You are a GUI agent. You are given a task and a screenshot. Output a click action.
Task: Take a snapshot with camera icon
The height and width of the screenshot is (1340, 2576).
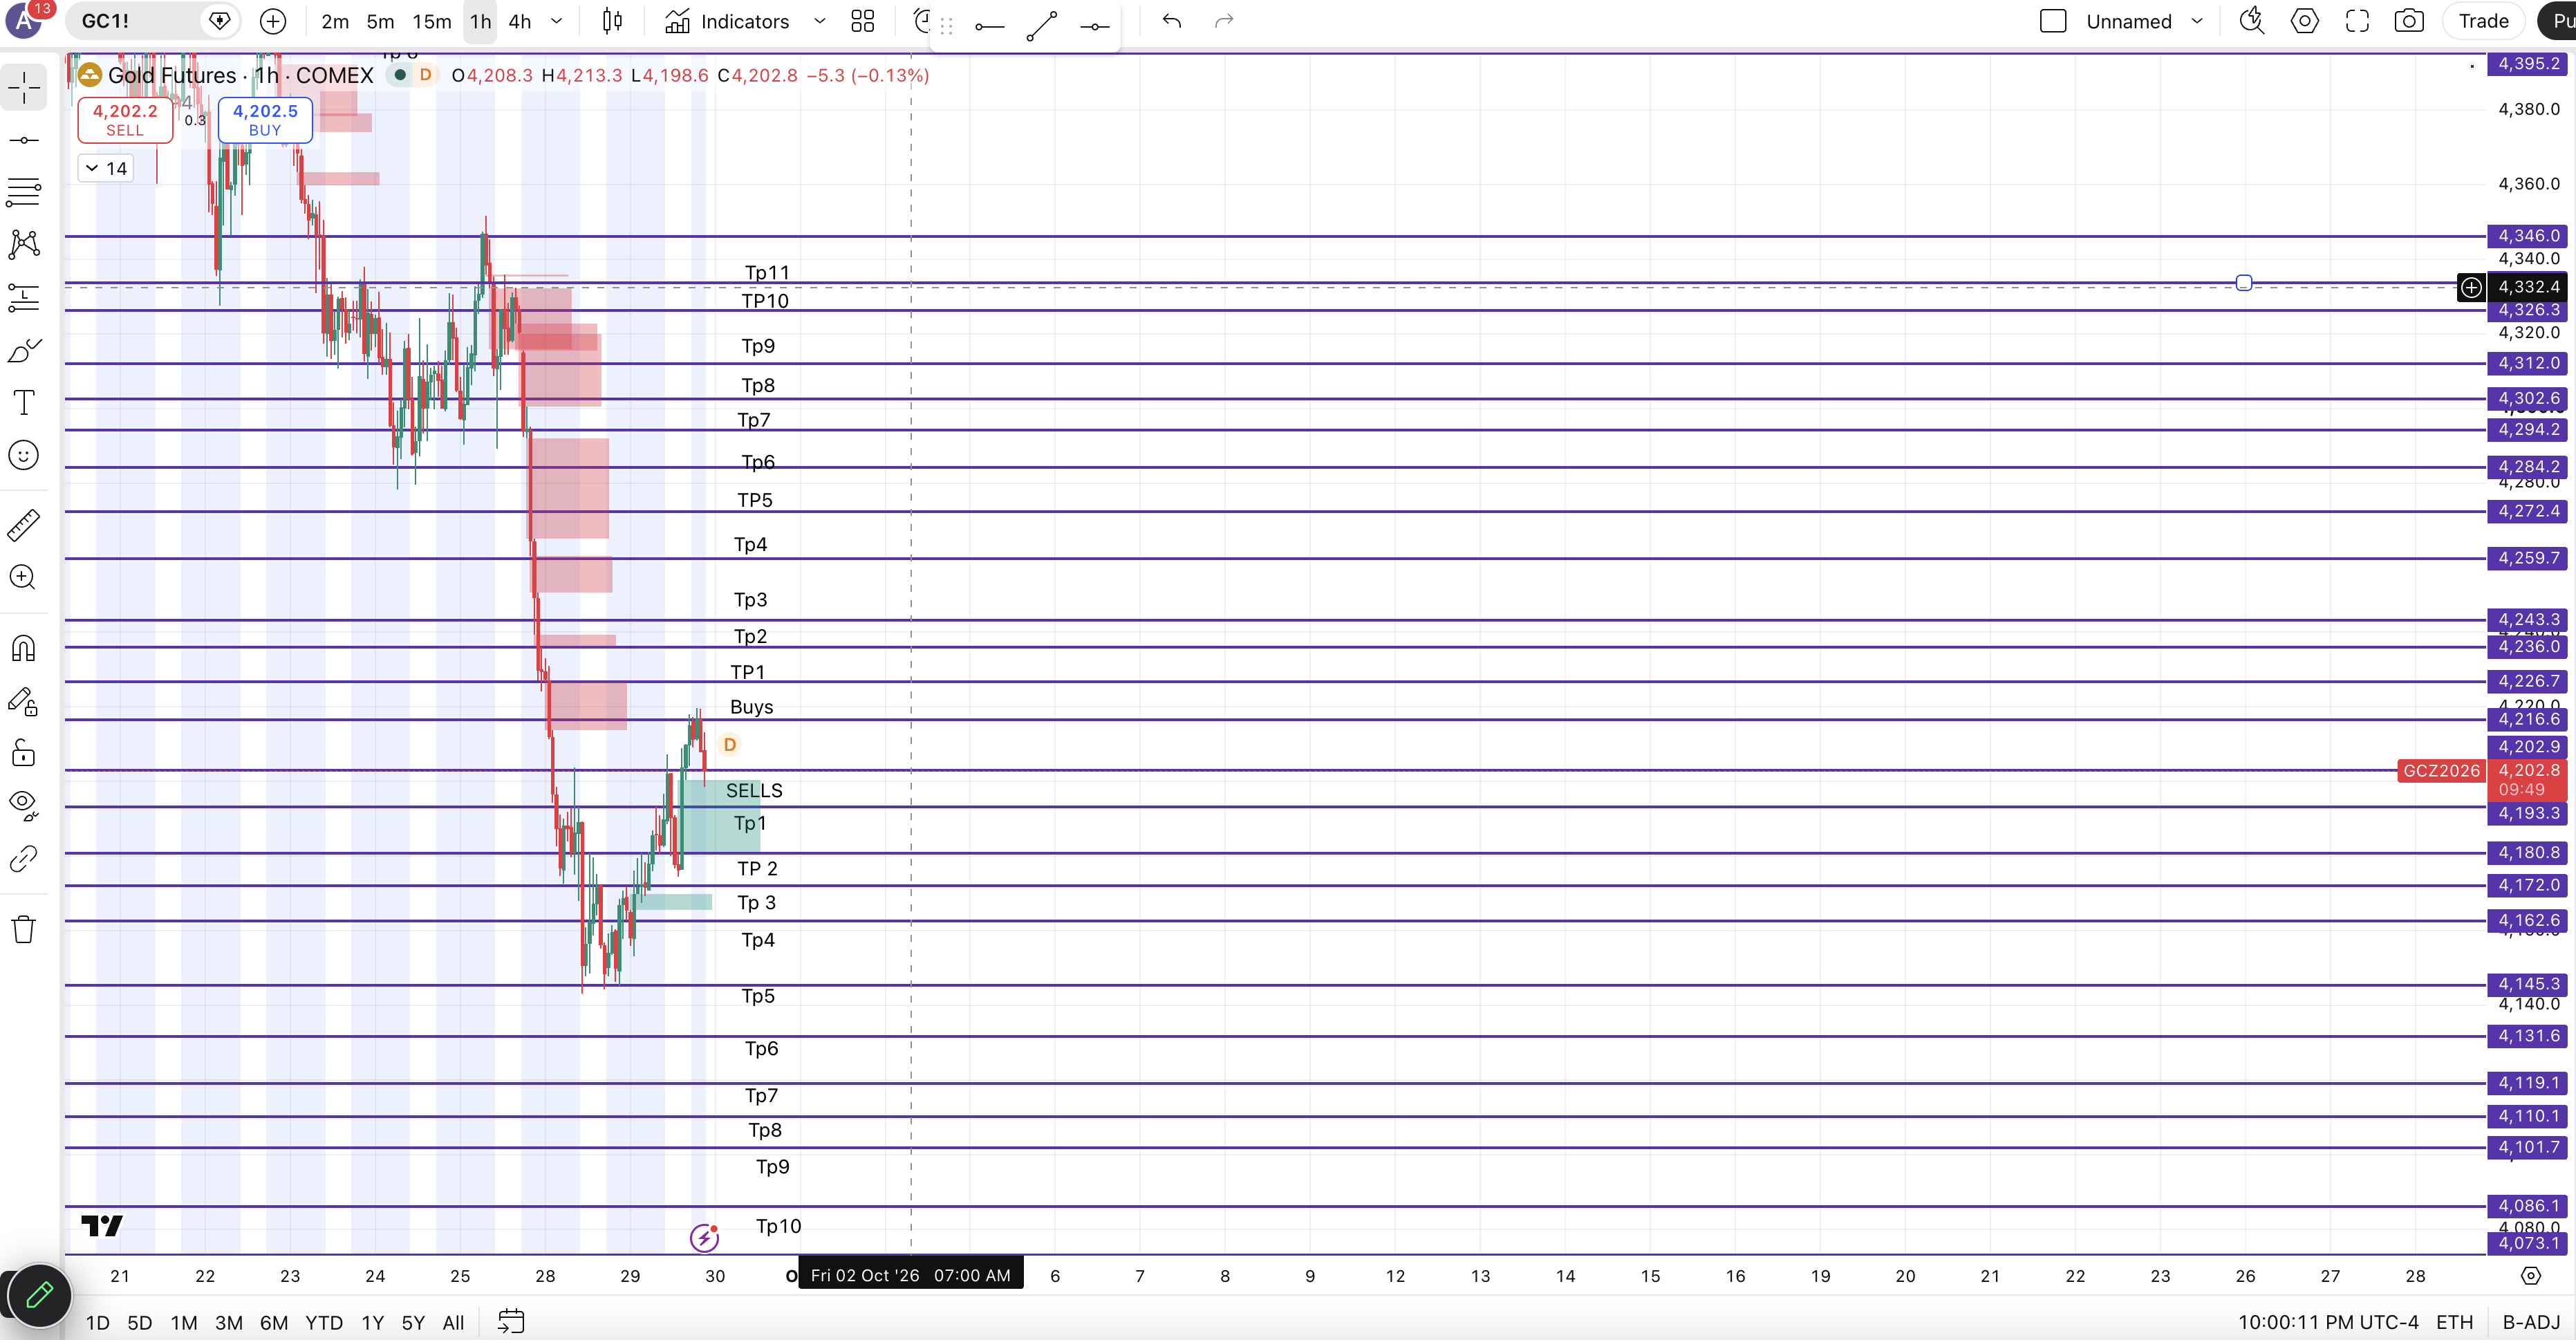pos(2408,21)
